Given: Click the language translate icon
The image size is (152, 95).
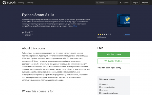Looking at the screenshot, I should tap(121, 3).
